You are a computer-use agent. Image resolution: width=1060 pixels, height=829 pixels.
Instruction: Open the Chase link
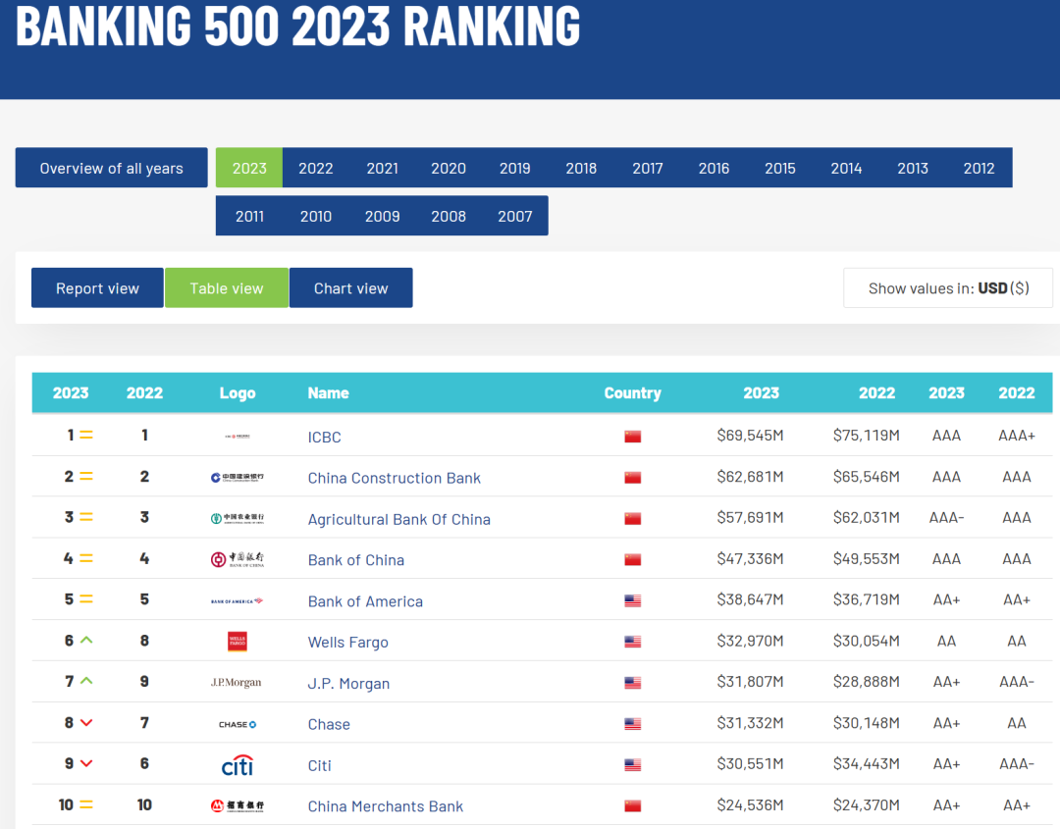(329, 724)
